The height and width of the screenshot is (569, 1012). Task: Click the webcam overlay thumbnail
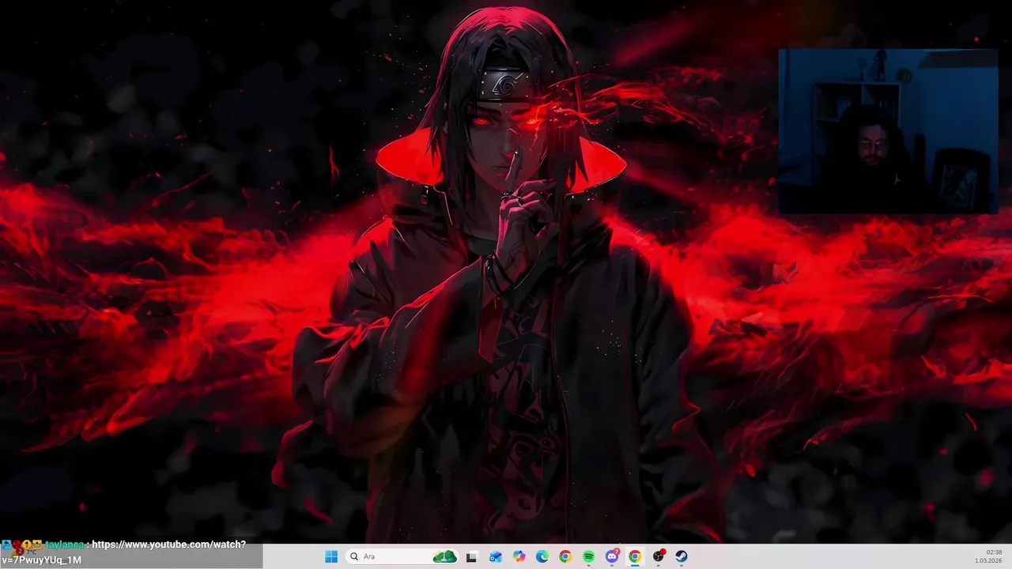tap(888, 131)
